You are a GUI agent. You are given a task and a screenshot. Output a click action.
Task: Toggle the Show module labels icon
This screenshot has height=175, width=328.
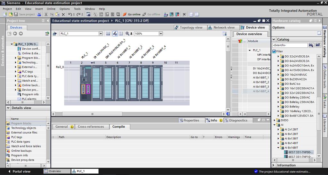[x=115, y=34]
